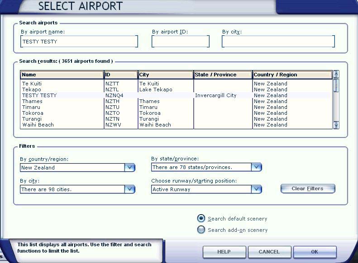Open the country/region dropdown
The width and height of the screenshot is (358, 263).
(129, 168)
